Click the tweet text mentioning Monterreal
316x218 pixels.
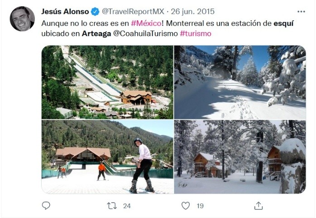pyautogui.click(x=167, y=28)
